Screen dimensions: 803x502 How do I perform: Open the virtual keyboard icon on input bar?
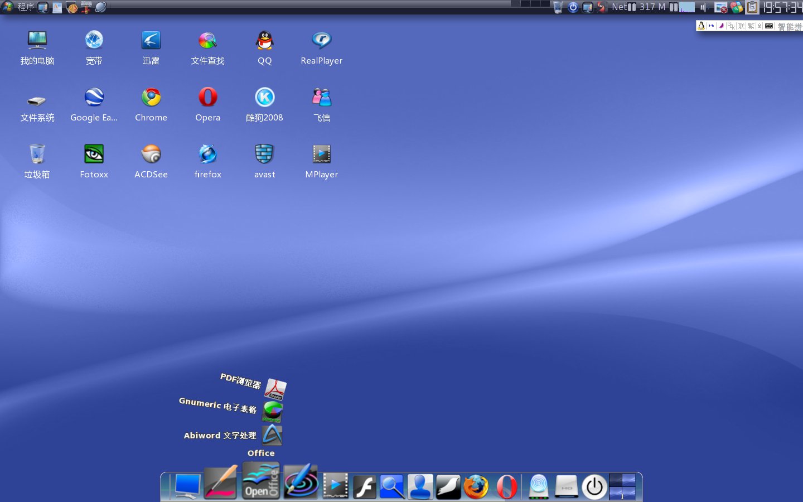point(769,26)
